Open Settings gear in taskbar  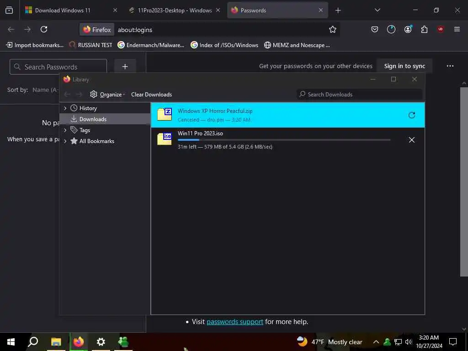[101, 342]
